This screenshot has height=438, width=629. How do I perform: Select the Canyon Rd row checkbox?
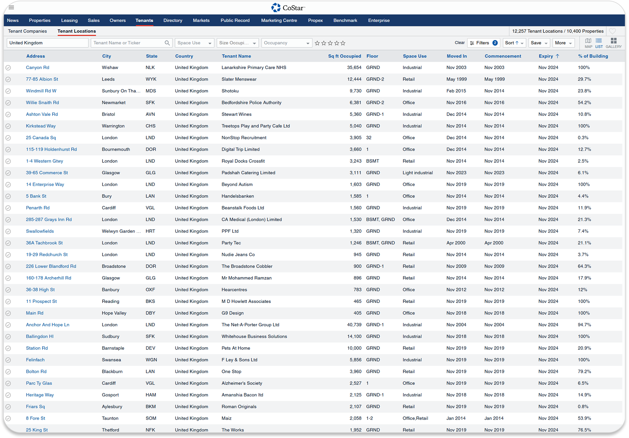pyautogui.click(x=8, y=68)
